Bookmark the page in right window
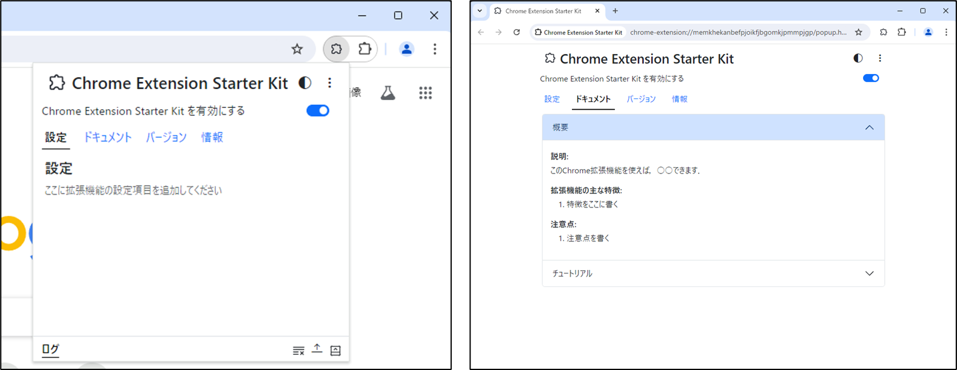This screenshot has width=957, height=370. [x=859, y=32]
